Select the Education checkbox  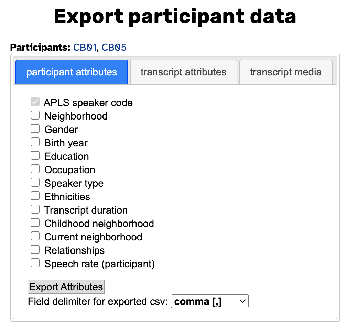pos(35,156)
